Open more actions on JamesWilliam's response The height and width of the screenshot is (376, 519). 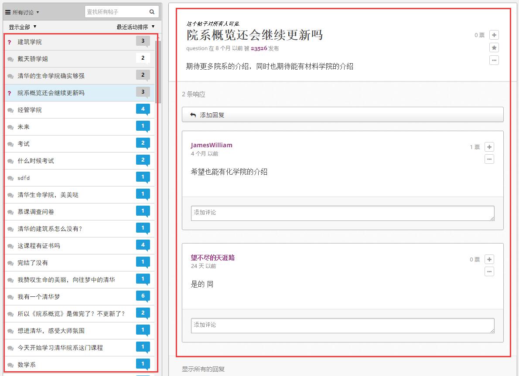tap(489, 159)
